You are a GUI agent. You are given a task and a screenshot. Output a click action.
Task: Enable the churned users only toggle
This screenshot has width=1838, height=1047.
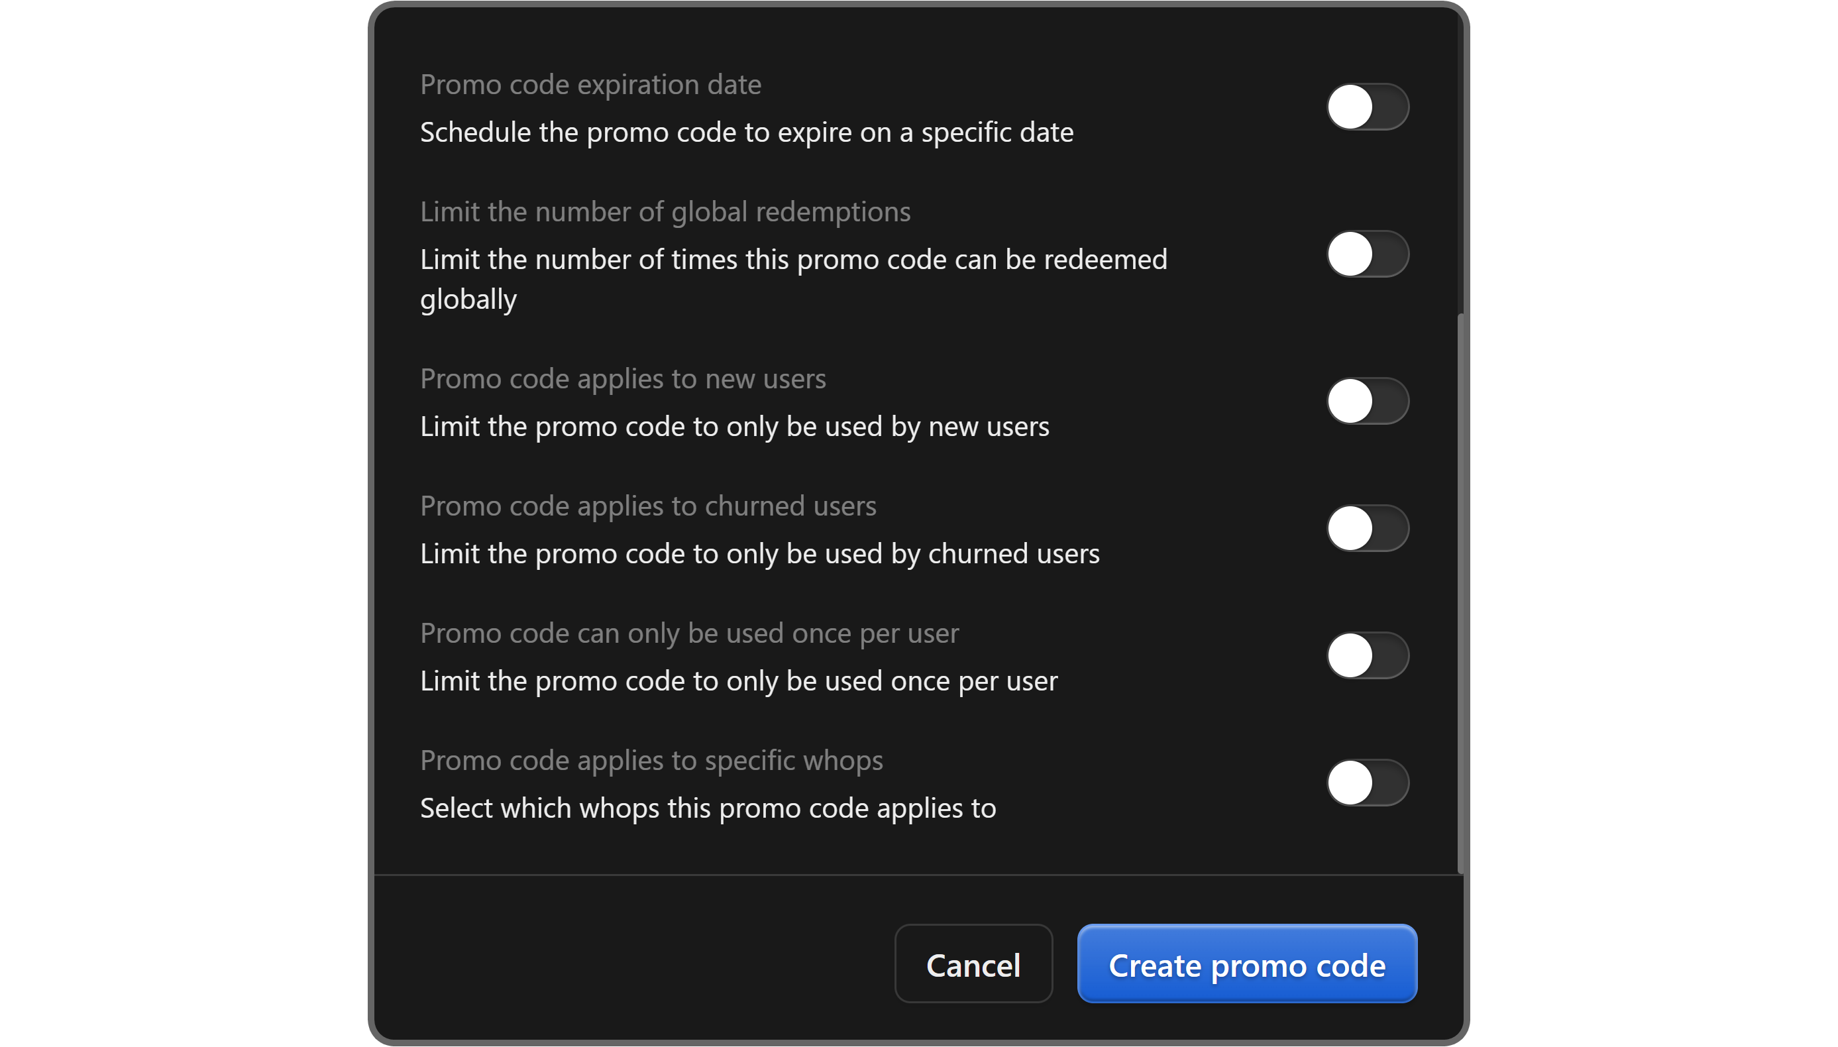[x=1367, y=529]
